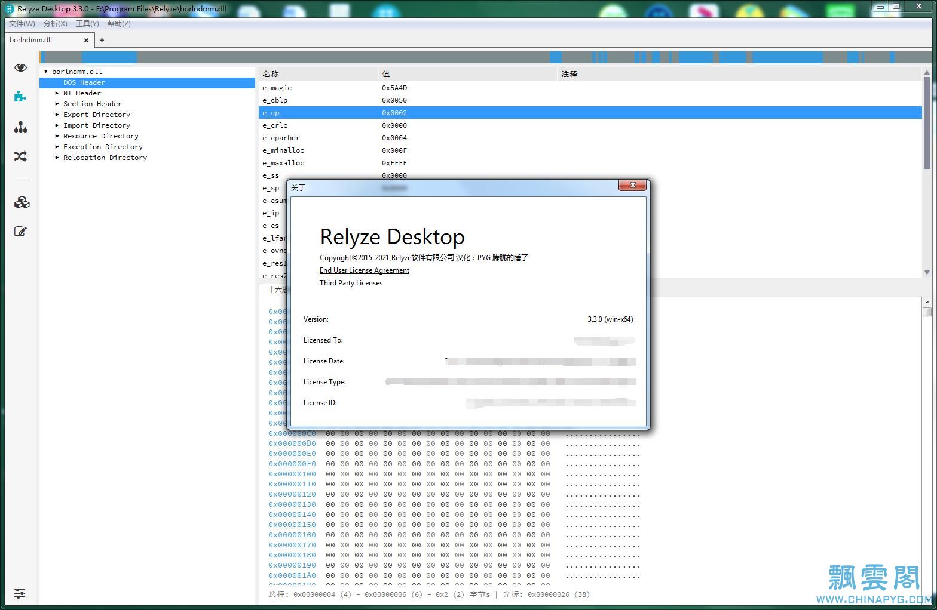The height and width of the screenshot is (610, 937).
Task: Close the About dialog
Action: pos(632,186)
